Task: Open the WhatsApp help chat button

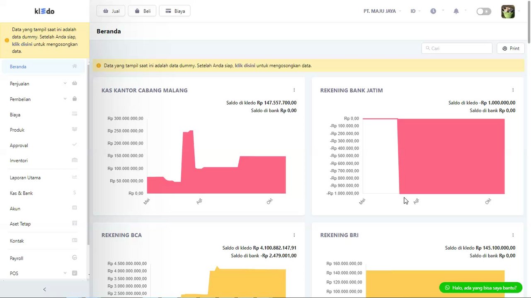Action: click(481, 288)
